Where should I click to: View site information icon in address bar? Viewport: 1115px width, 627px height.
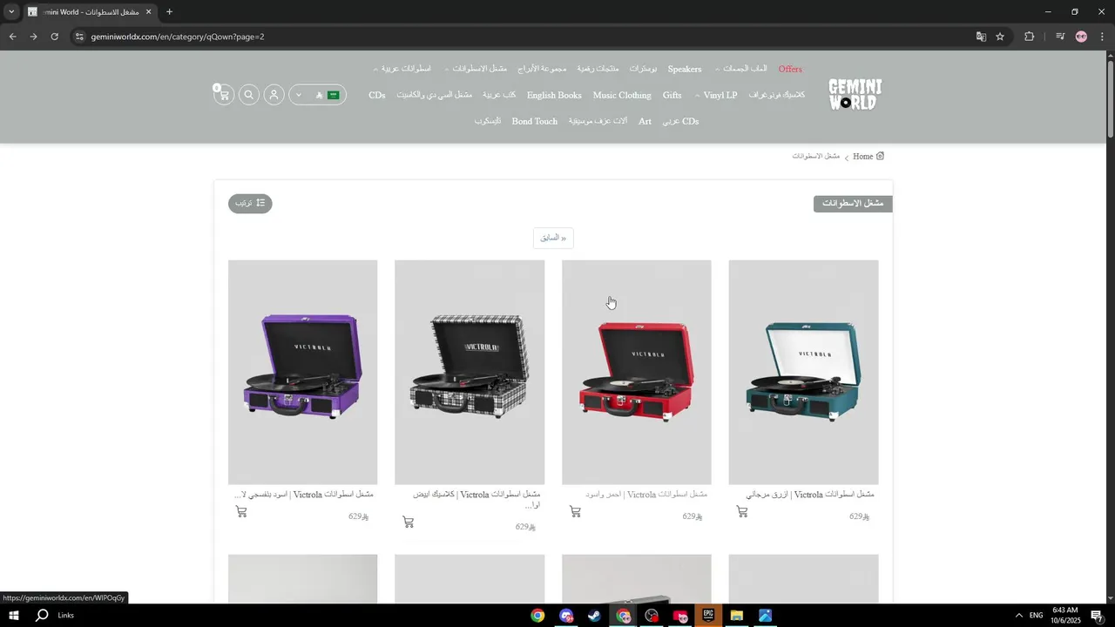click(x=79, y=37)
